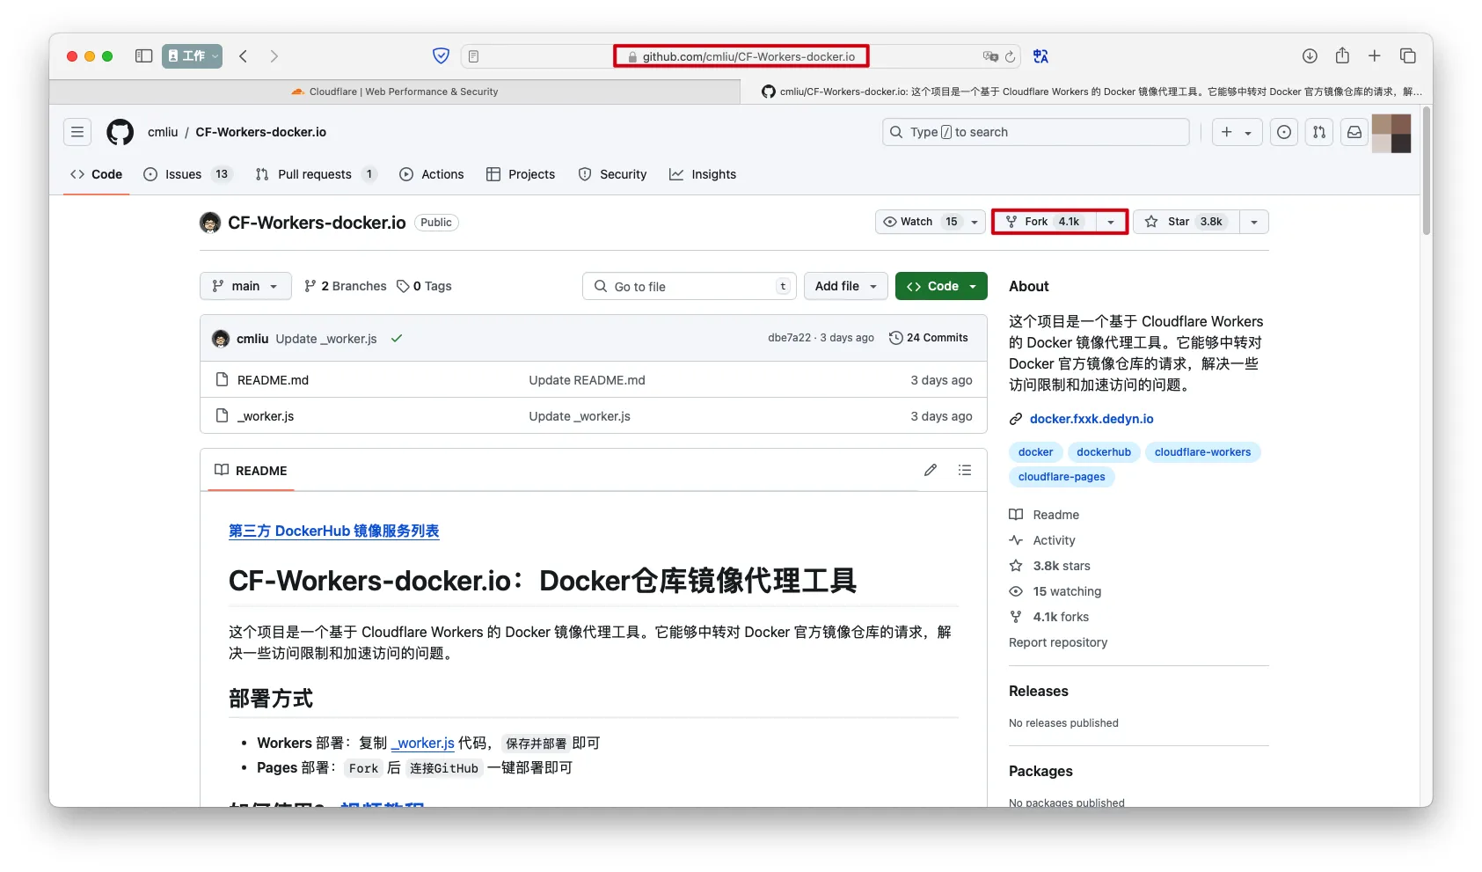Visit docker.fxxk.dedyn.io website link
1482x872 pixels.
tap(1091, 419)
